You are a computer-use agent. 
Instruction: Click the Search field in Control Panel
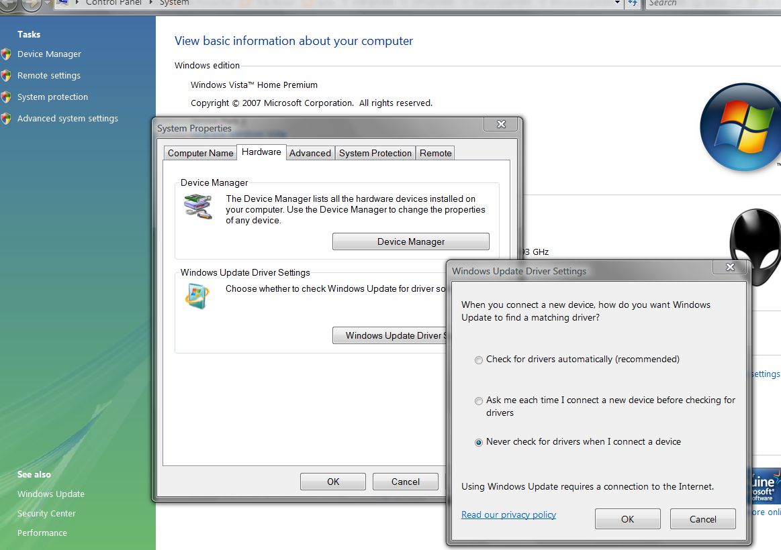[713, 5]
